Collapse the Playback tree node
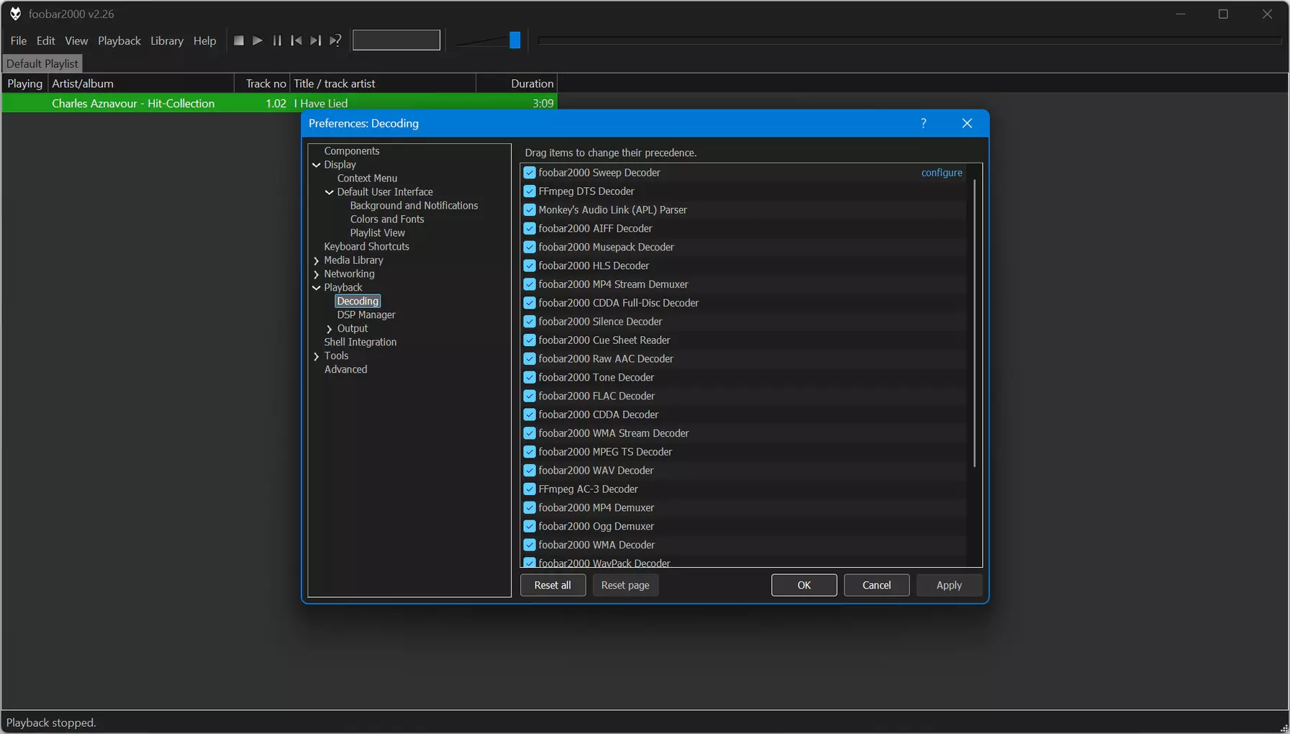 pyautogui.click(x=317, y=288)
